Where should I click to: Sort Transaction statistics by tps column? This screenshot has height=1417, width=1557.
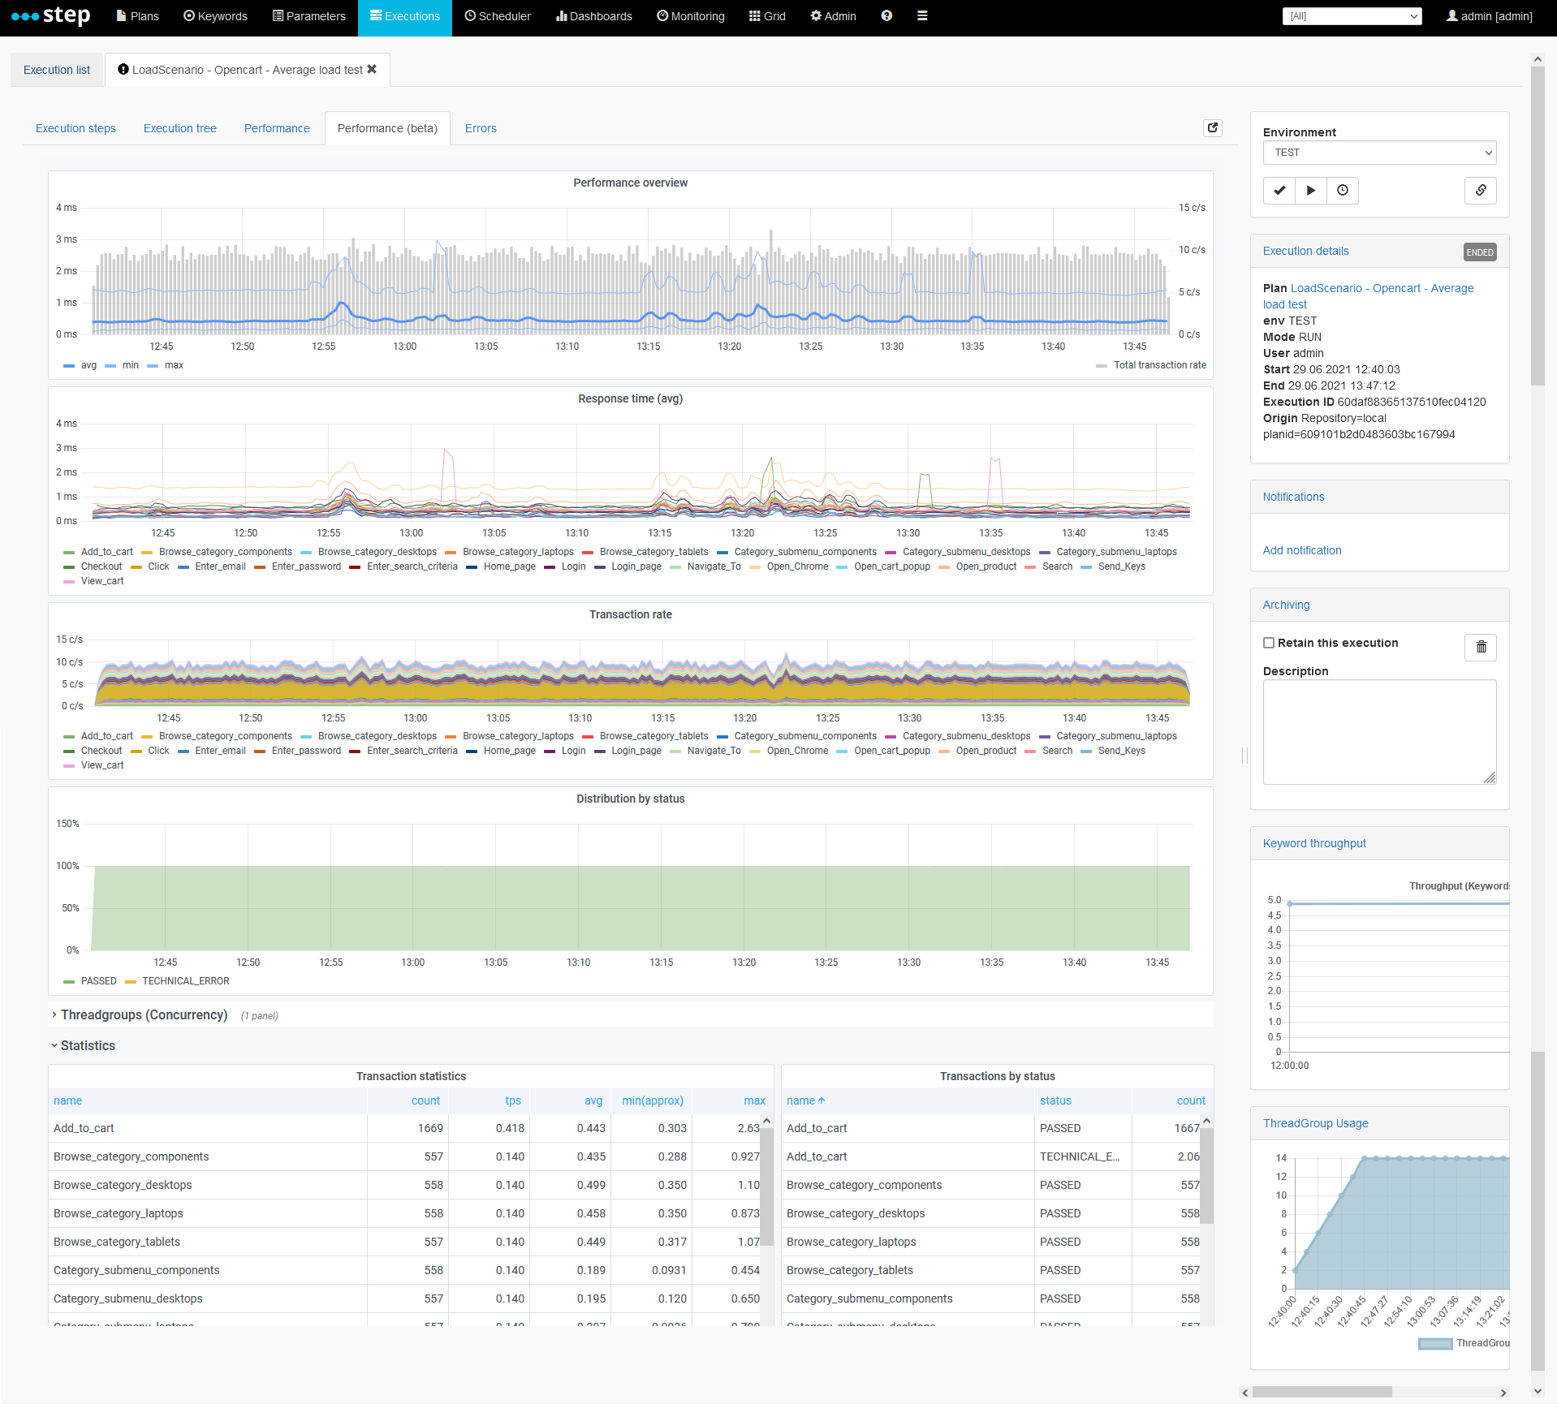coord(513,1100)
